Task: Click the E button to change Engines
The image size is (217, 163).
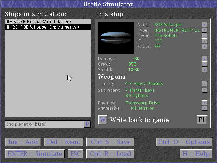Action: tap(204, 103)
